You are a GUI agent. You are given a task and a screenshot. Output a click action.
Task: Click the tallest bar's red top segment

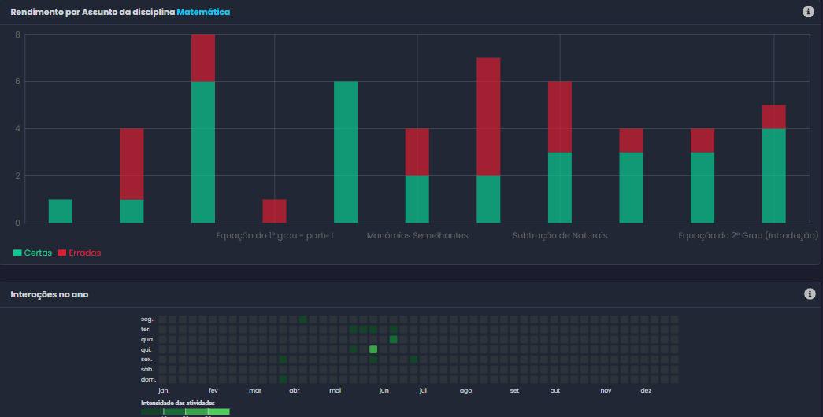[203, 58]
